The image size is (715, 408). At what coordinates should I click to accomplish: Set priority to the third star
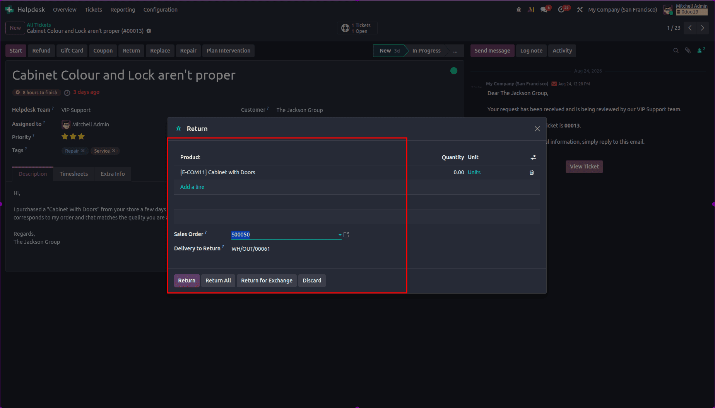click(81, 136)
